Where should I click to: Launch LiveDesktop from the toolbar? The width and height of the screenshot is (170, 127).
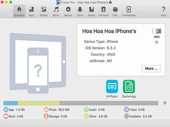point(129,11)
